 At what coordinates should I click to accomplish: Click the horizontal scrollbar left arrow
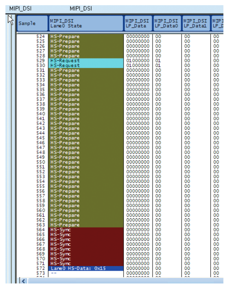(x=23, y=281)
